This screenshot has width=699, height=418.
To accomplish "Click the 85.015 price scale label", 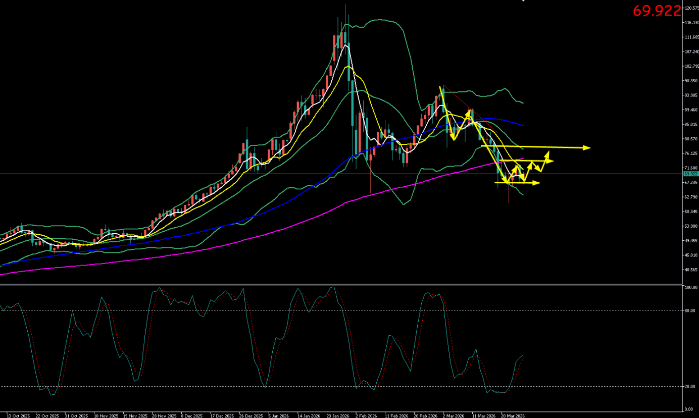I will pos(690,124).
